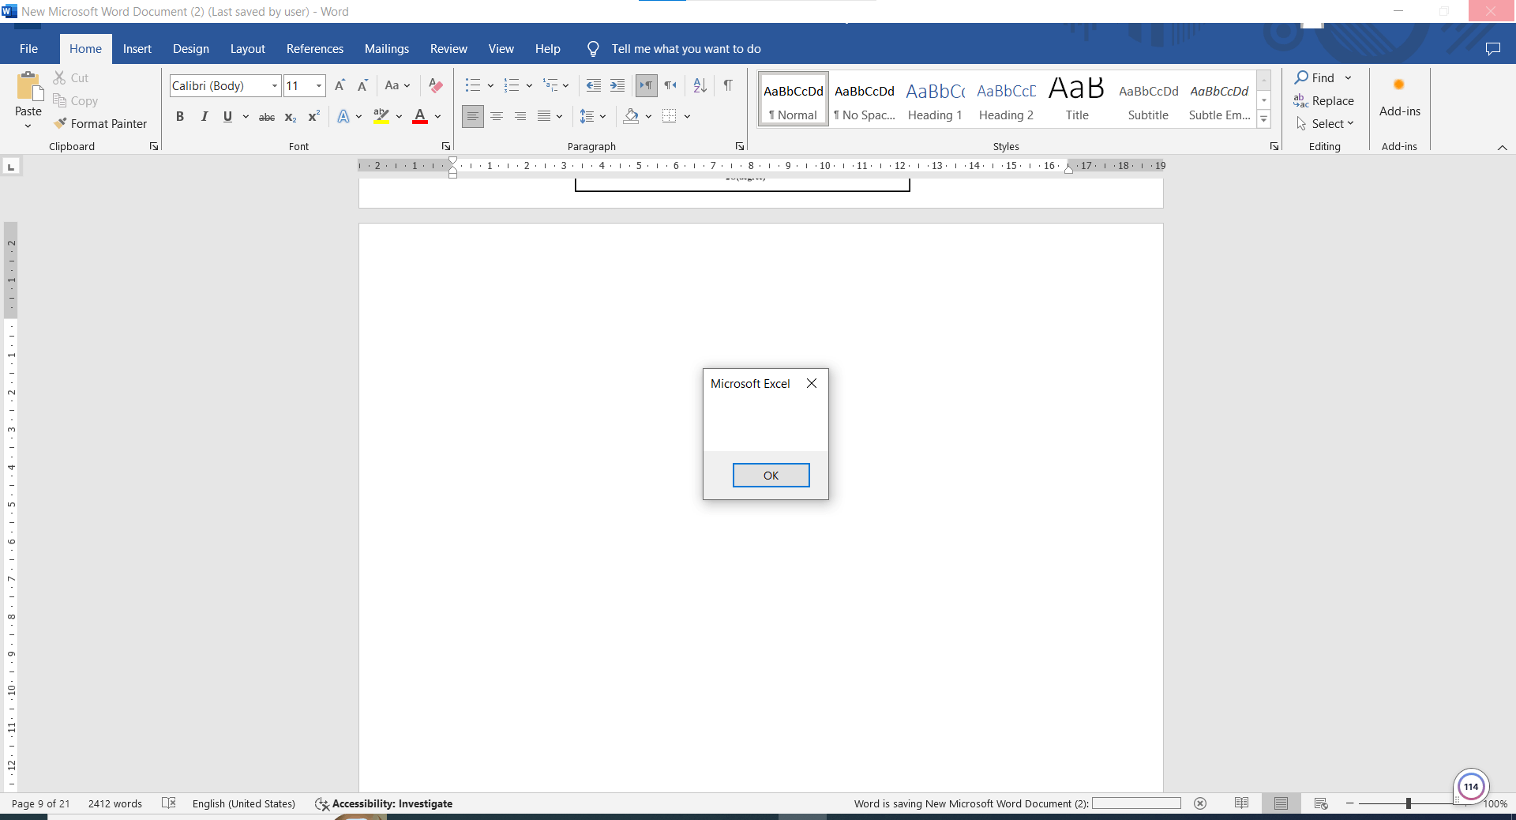Image resolution: width=1516 pixels, height=820 pixels.
Task: Open Replace in Editing group
Action: pyautogui.click(x=1324, y=101)
